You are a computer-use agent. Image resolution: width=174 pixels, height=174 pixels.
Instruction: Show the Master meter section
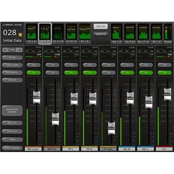168,33
